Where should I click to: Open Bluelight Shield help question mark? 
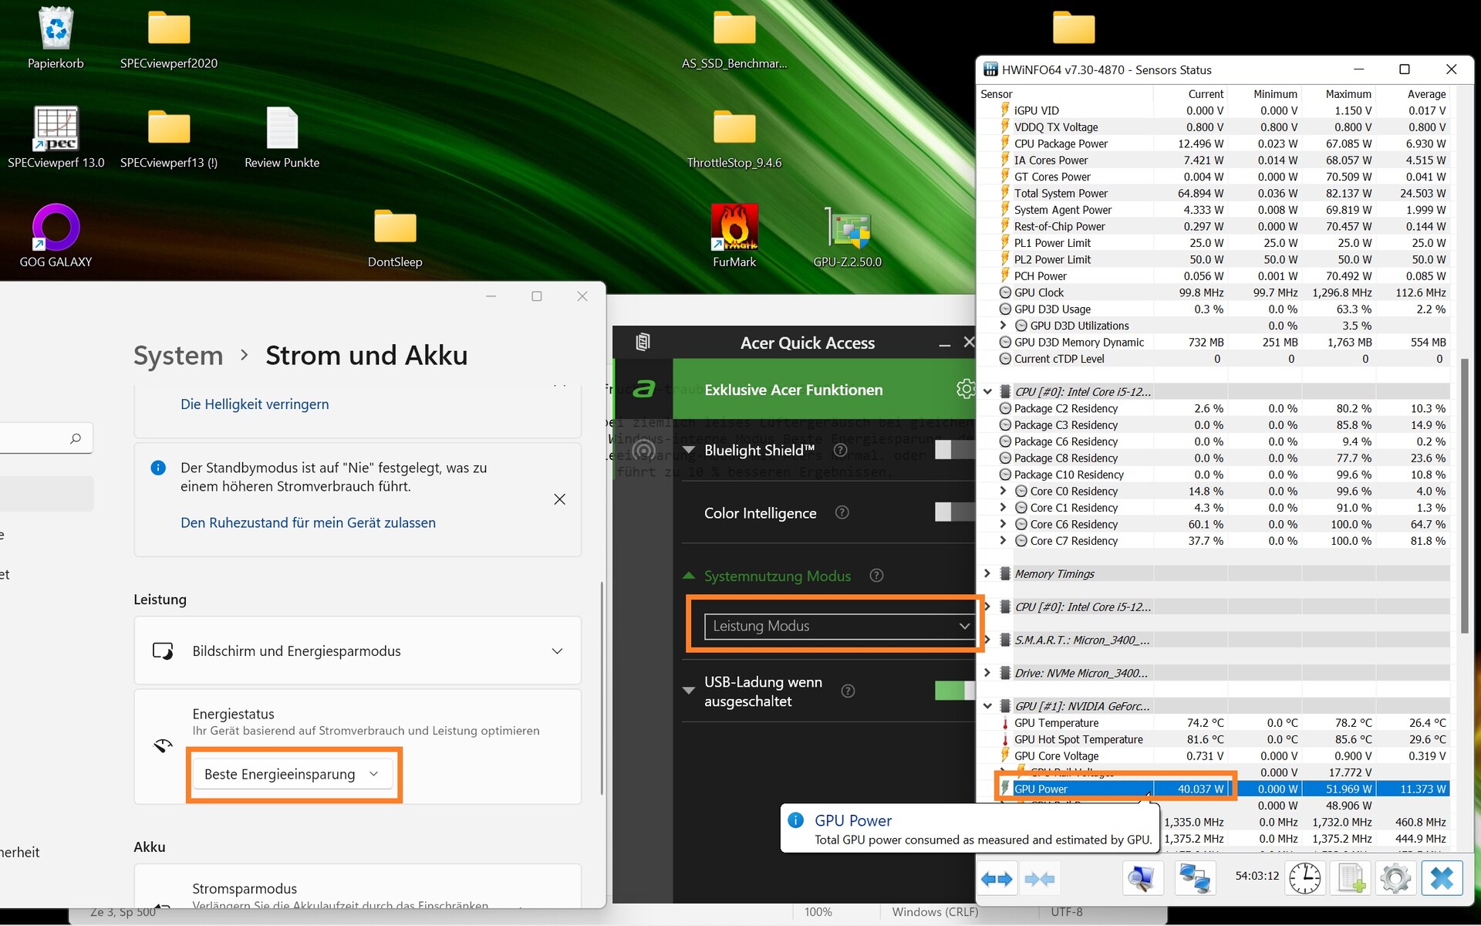tap(841, 450)
